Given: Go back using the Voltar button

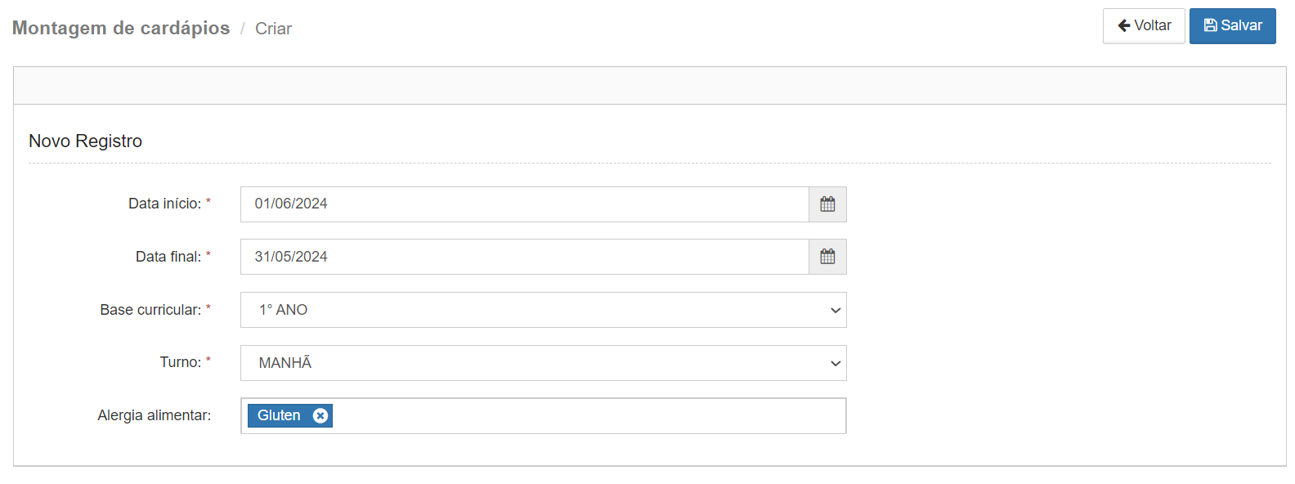Looking at the screenshot, I should click(1144, 26).
